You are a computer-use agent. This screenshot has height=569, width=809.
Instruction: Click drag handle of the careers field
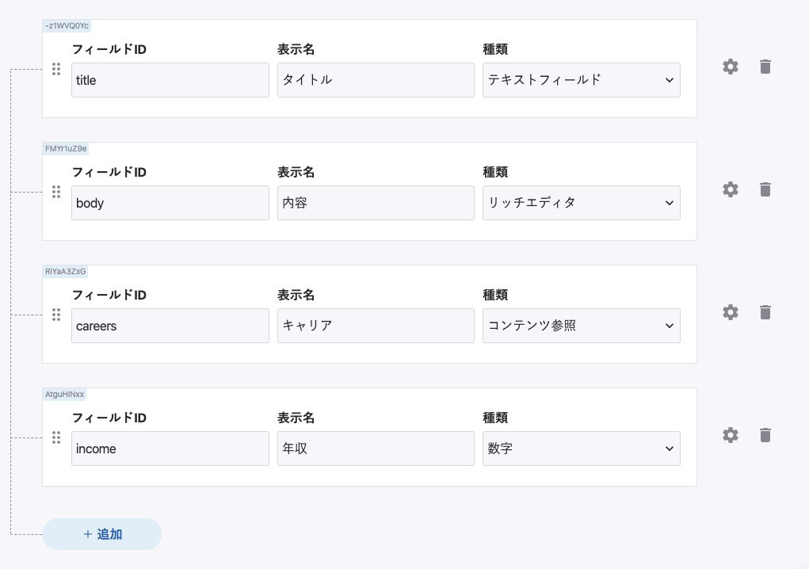click(x=56, y=315)
